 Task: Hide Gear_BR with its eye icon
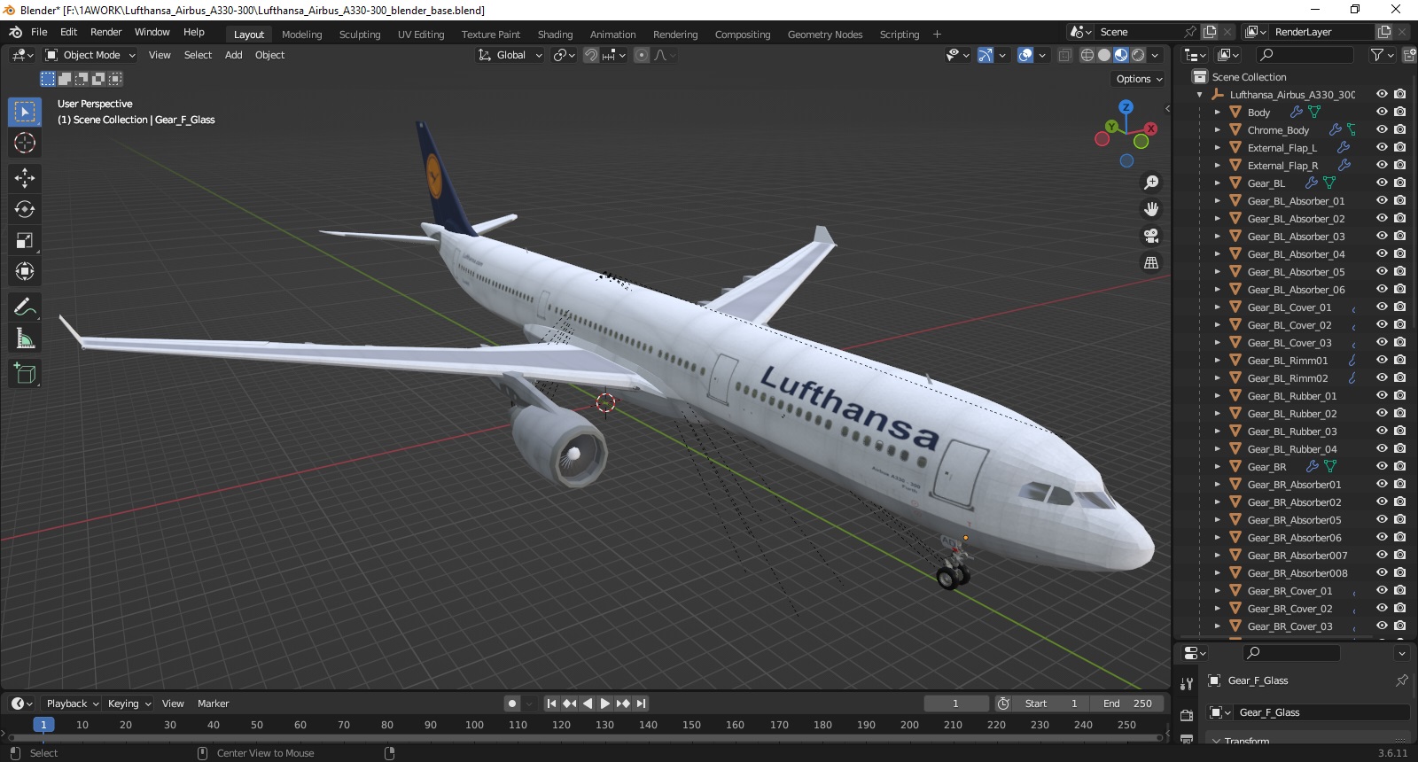[x=1382, y=466]
